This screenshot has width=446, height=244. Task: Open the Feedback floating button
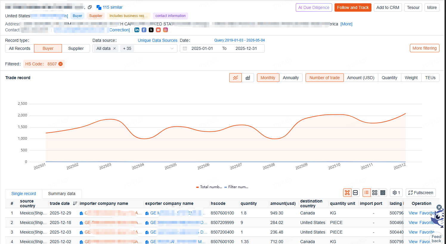click(436, 239)
